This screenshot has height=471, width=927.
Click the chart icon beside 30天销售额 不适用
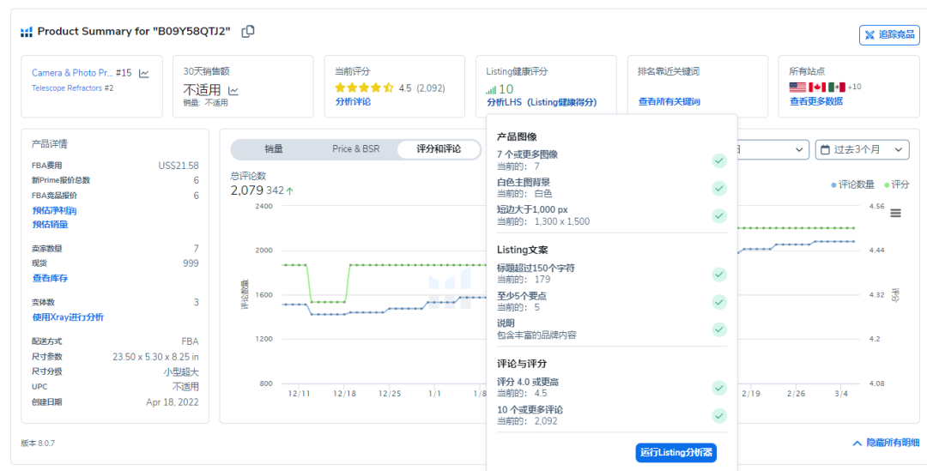pyautogui.click(x=233, y=90)
